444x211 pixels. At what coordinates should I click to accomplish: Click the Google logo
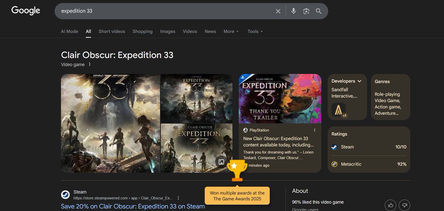(x=26, y=11)
